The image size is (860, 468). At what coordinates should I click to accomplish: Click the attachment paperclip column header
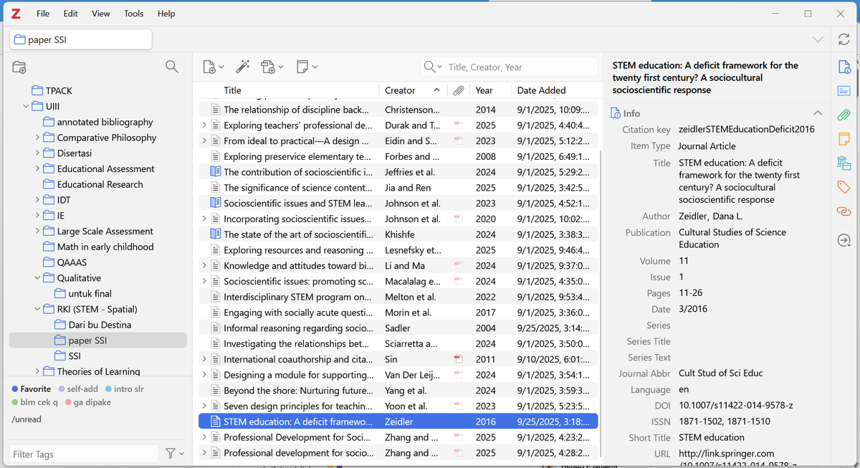(459, 90)
